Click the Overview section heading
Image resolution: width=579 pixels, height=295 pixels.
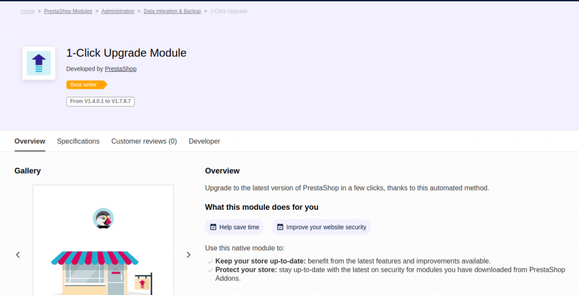[x=222, y=171]
